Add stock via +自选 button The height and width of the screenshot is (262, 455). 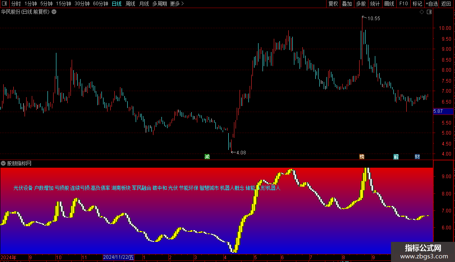[432, 4]
